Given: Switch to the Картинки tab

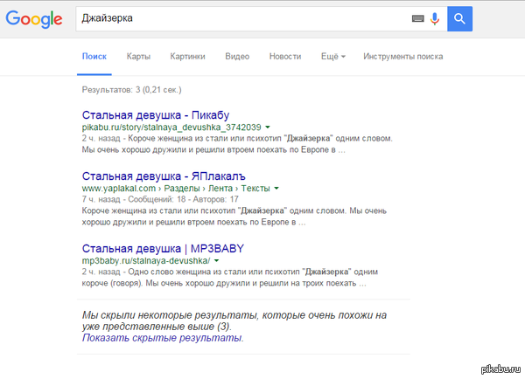Looking at the screenshot, I should (187, 57).
